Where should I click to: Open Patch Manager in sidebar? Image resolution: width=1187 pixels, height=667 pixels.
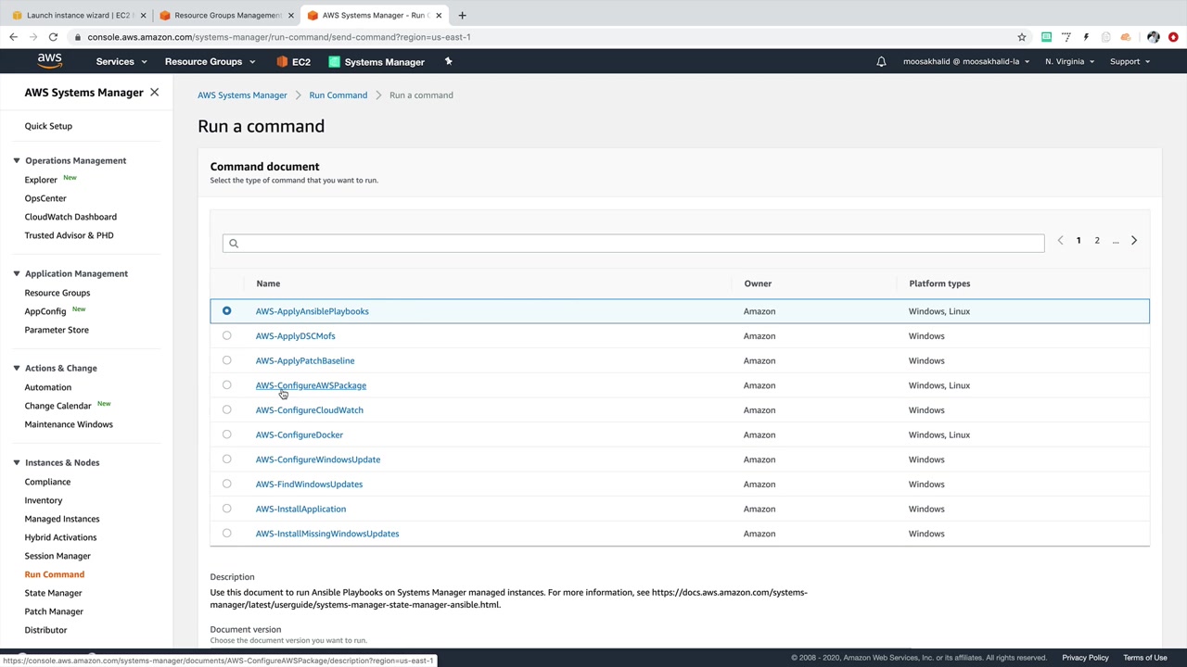click(54, 611)
